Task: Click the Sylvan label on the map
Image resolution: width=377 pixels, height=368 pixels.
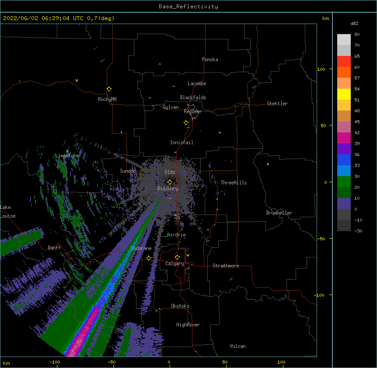Action: (x=171, y=107)
